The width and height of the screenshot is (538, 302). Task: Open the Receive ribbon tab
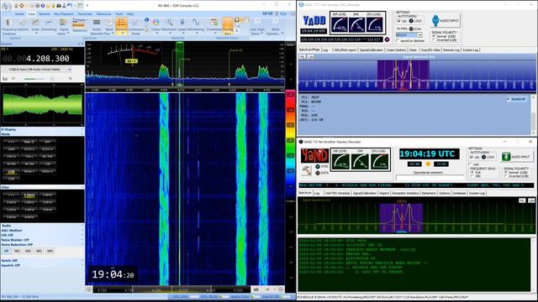(x=45, y=14)
